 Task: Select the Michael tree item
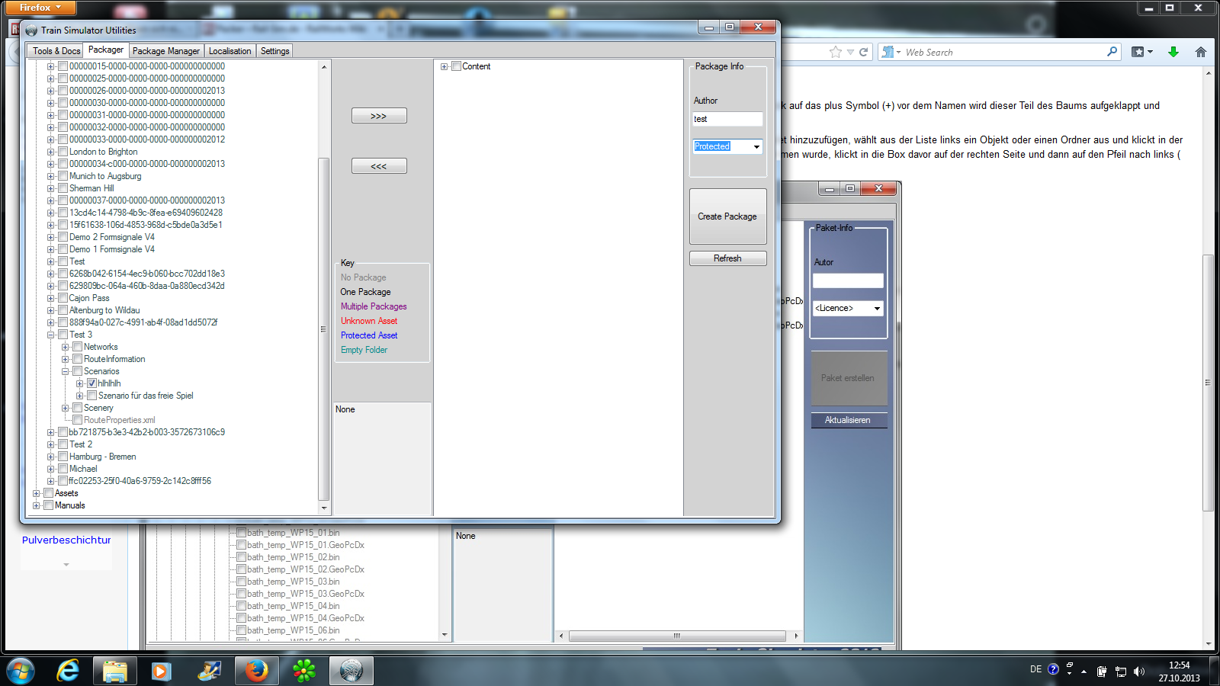pos(83,469)
